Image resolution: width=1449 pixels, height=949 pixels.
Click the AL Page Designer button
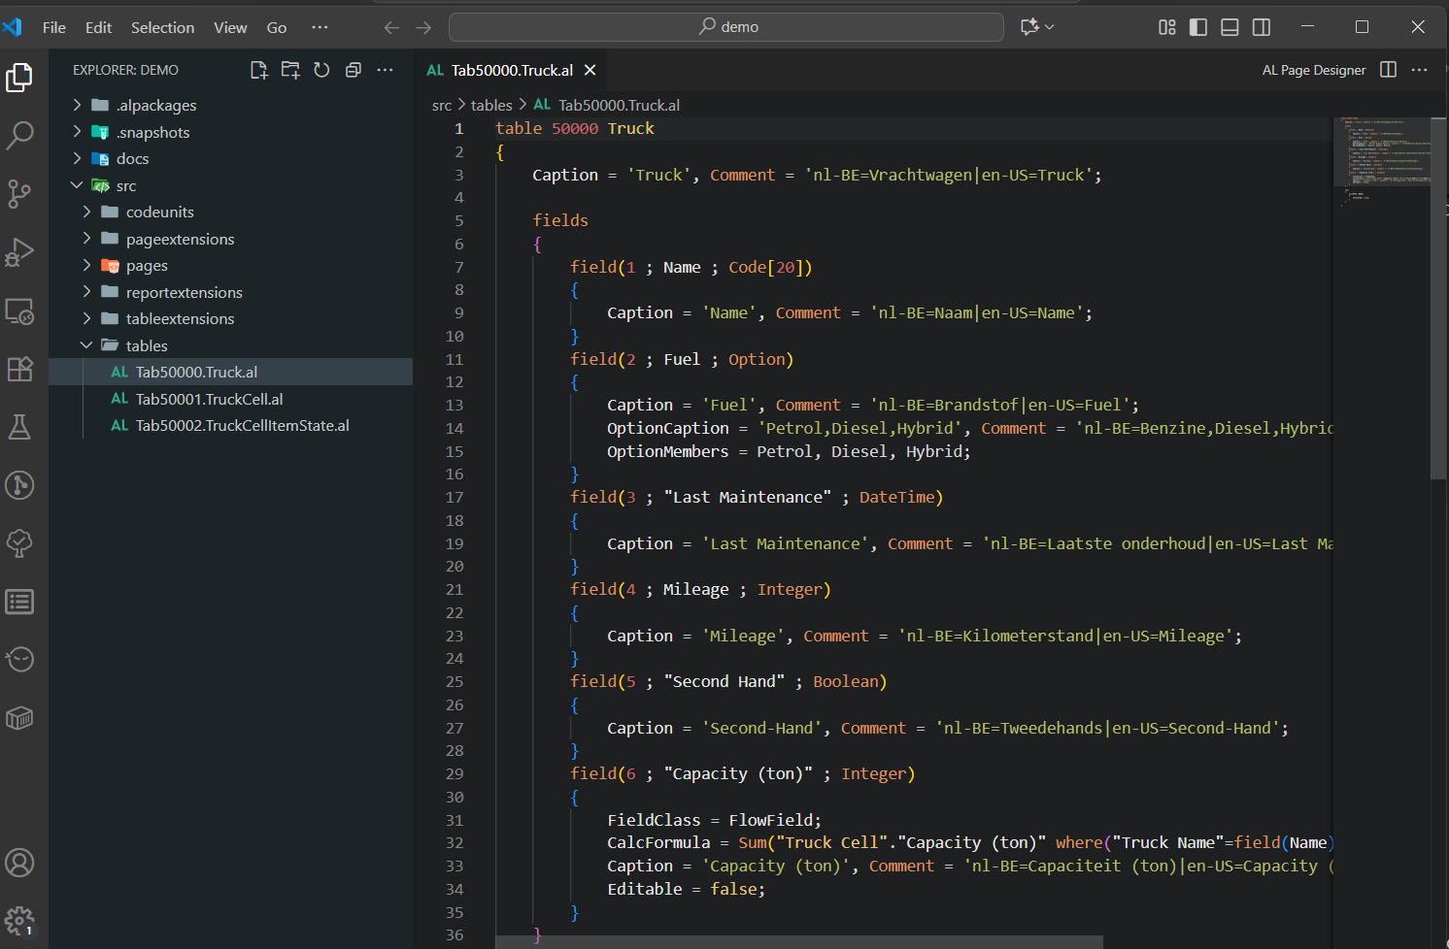click(1313, 70)
